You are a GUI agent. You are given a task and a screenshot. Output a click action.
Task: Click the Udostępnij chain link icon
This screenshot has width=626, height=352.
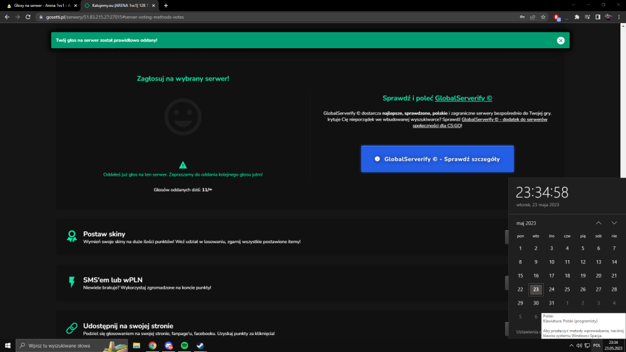point(72,328)
